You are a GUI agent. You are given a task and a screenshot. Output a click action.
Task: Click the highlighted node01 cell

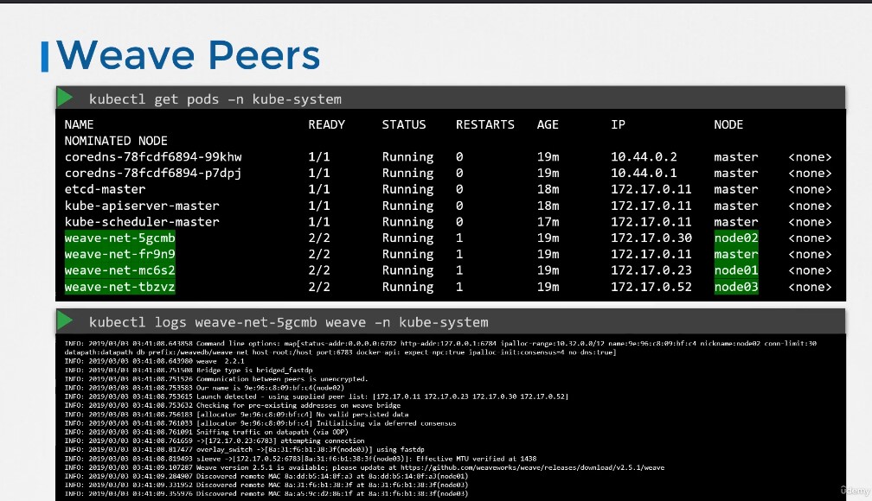tap(735, 270)
